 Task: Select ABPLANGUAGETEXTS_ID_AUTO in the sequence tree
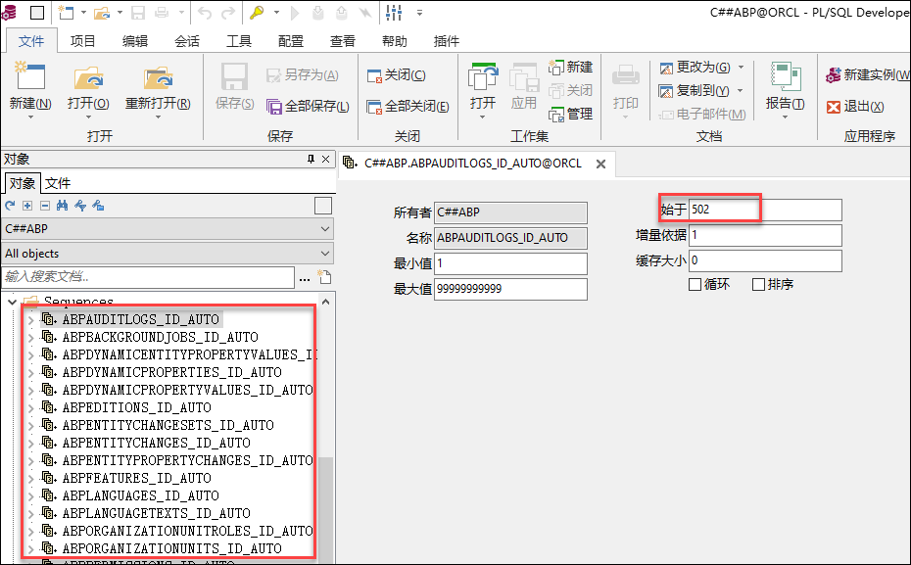(157, 513)
